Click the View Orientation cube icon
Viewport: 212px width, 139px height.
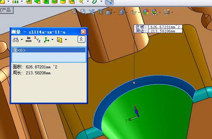109,12
